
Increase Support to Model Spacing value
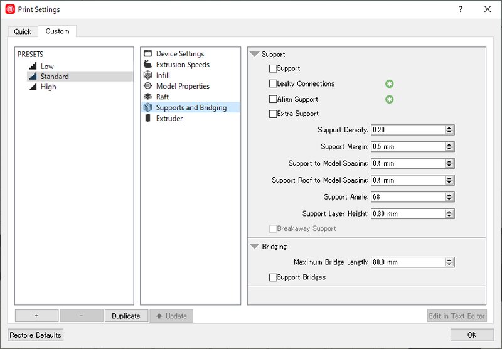point(449,161)
